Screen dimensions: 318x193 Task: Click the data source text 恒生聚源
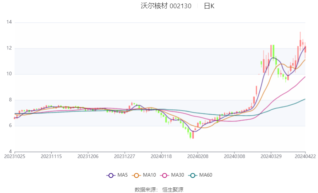(x=173, y=190)
